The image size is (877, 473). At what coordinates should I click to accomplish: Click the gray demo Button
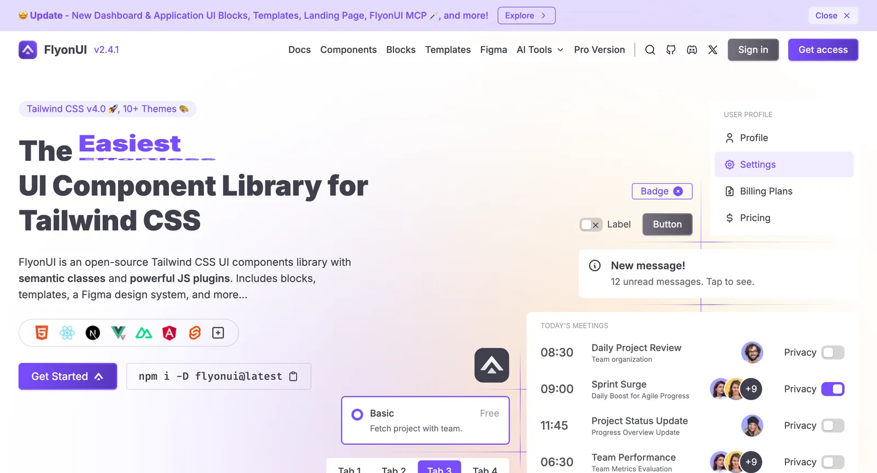click(x=667, y=224)
